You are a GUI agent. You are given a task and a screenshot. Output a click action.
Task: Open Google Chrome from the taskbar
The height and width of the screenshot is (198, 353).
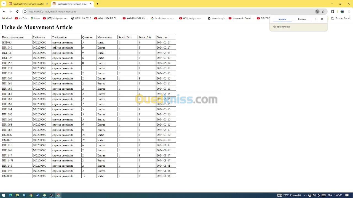[x=31, y=195]
